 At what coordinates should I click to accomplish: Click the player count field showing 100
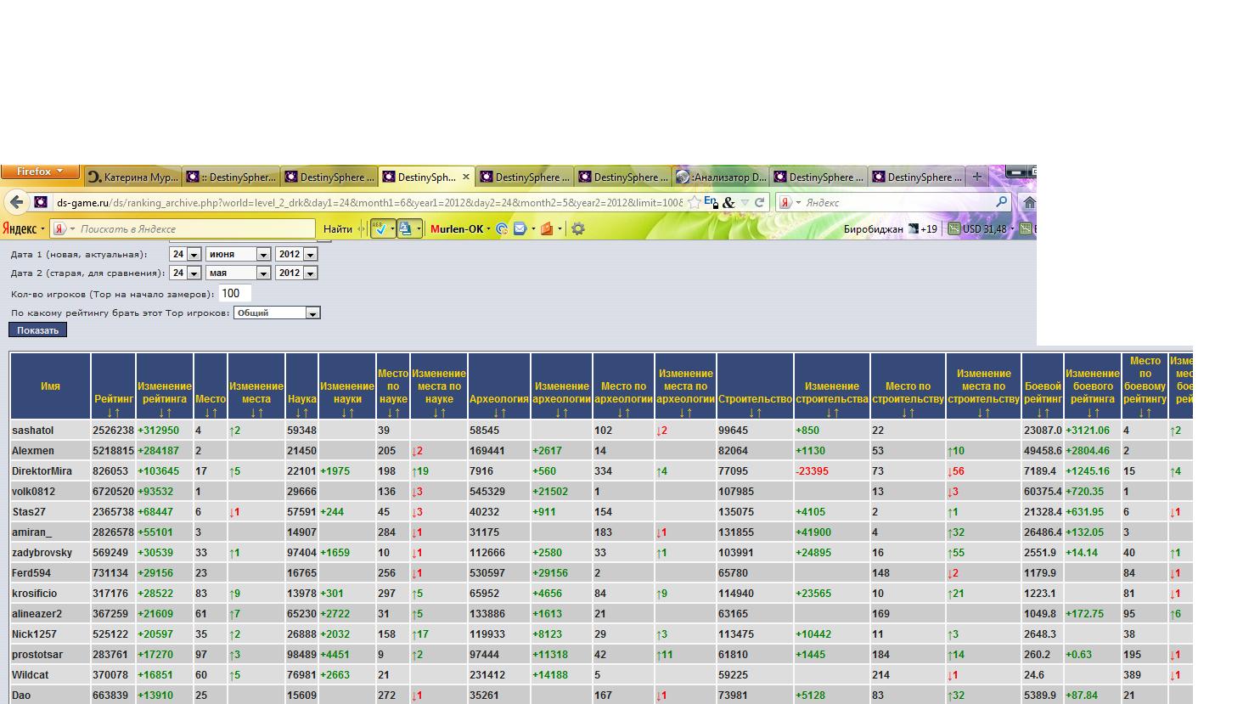234,293
